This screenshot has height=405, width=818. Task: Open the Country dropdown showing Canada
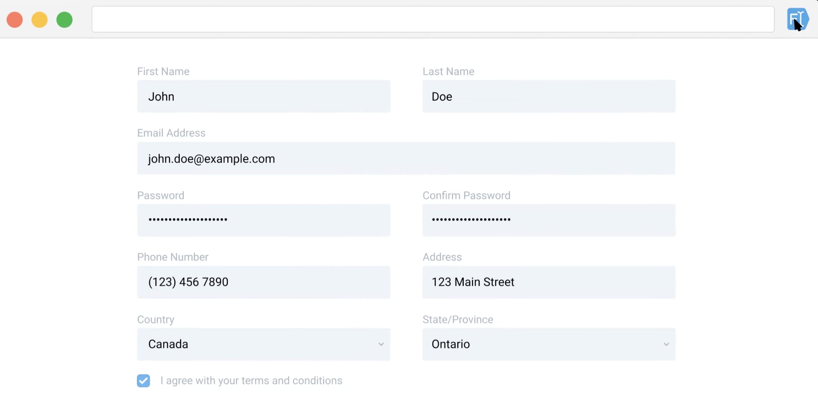[264, 344]
